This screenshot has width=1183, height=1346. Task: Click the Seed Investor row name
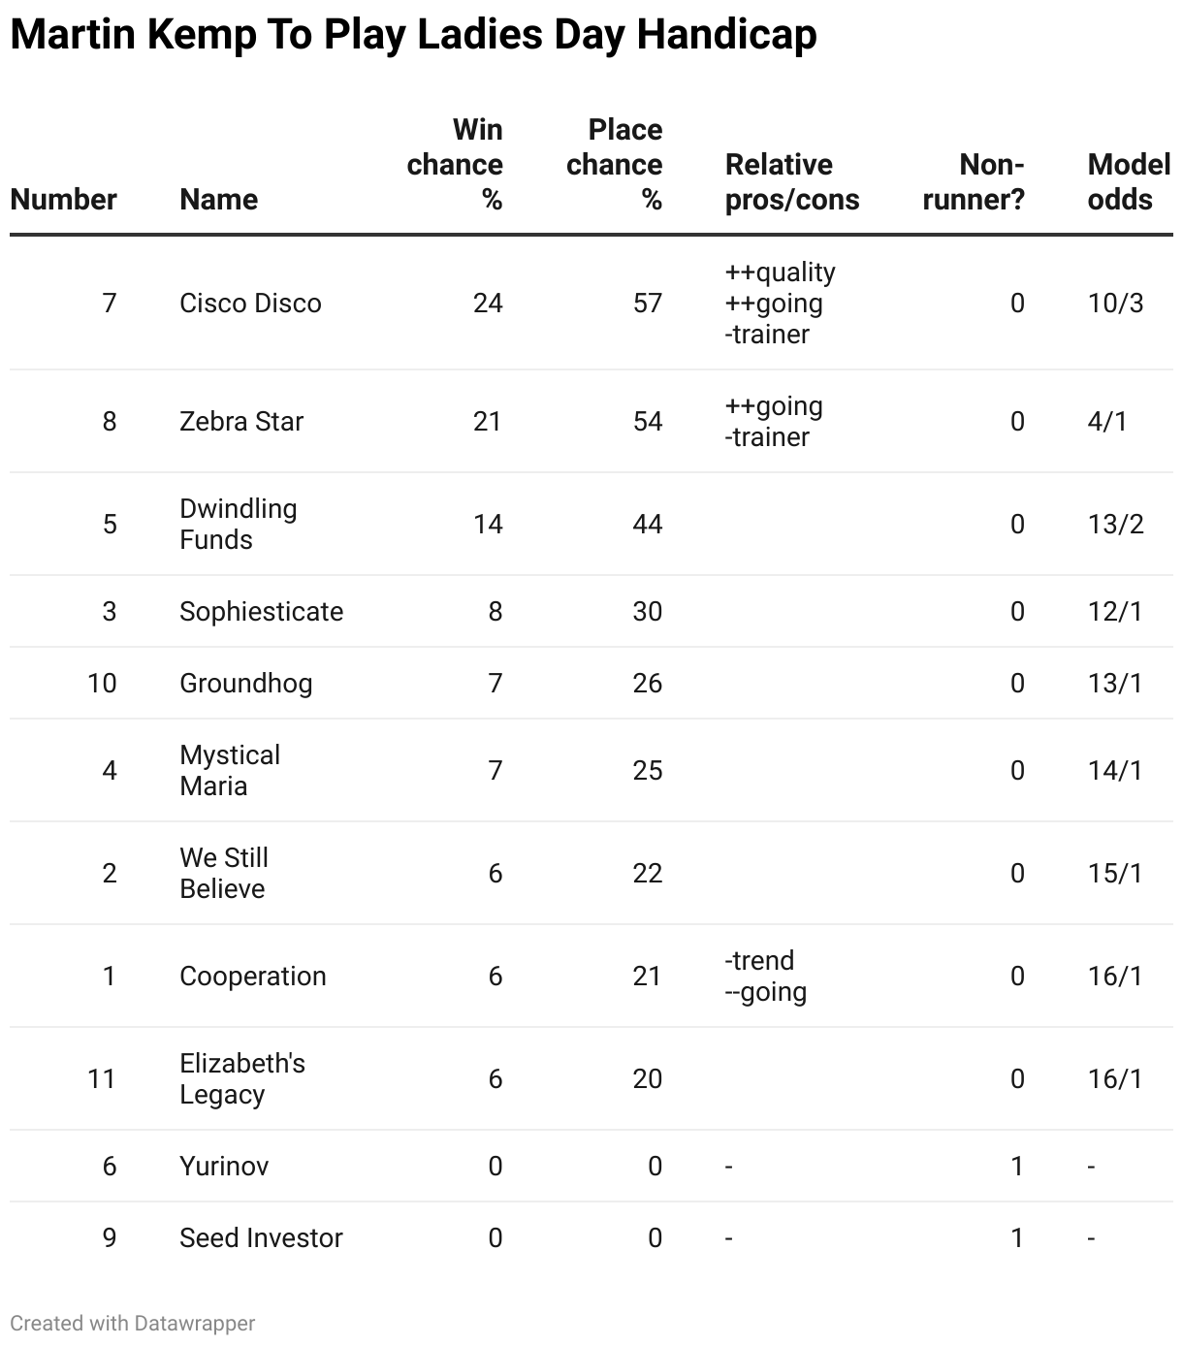click(x=261, y=1238)
